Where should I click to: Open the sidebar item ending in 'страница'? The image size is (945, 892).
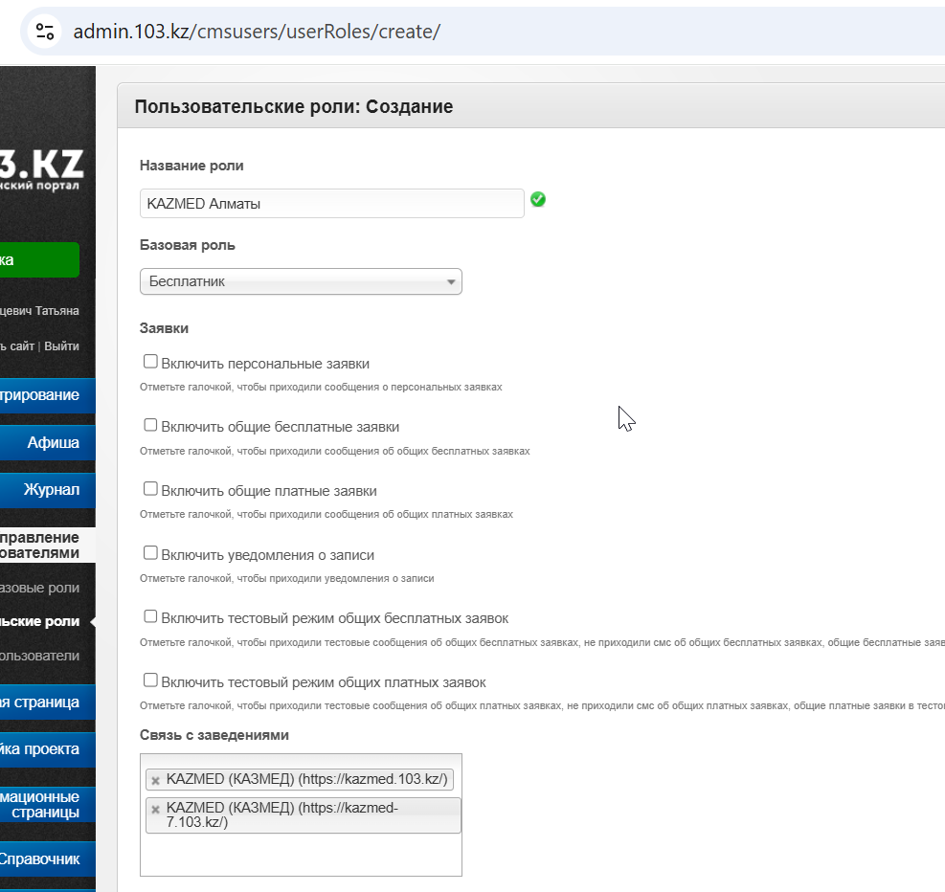48,702
